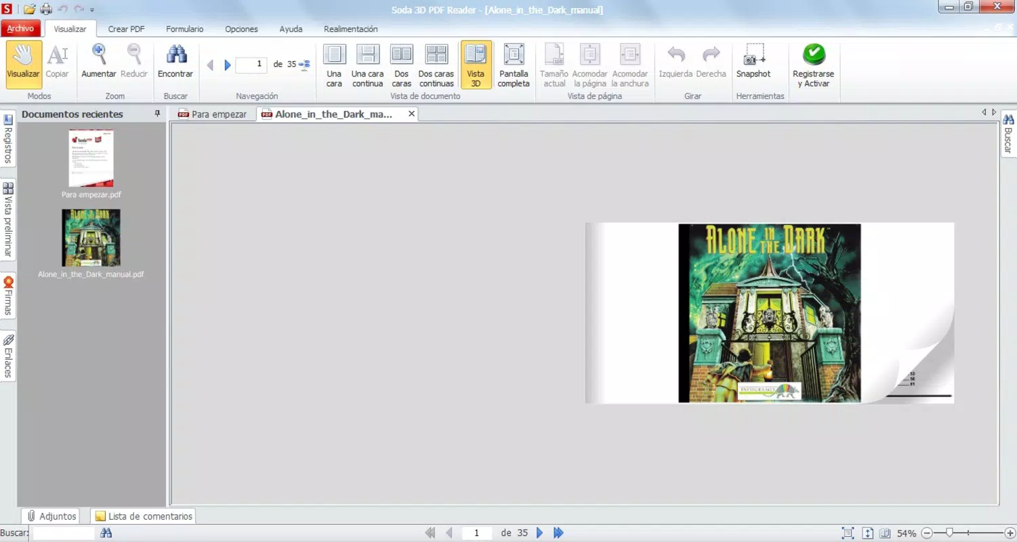This screenshot has width=1017, height=542.
Task: Open the Firmas side panel tab
Action: tap(8, 296)
